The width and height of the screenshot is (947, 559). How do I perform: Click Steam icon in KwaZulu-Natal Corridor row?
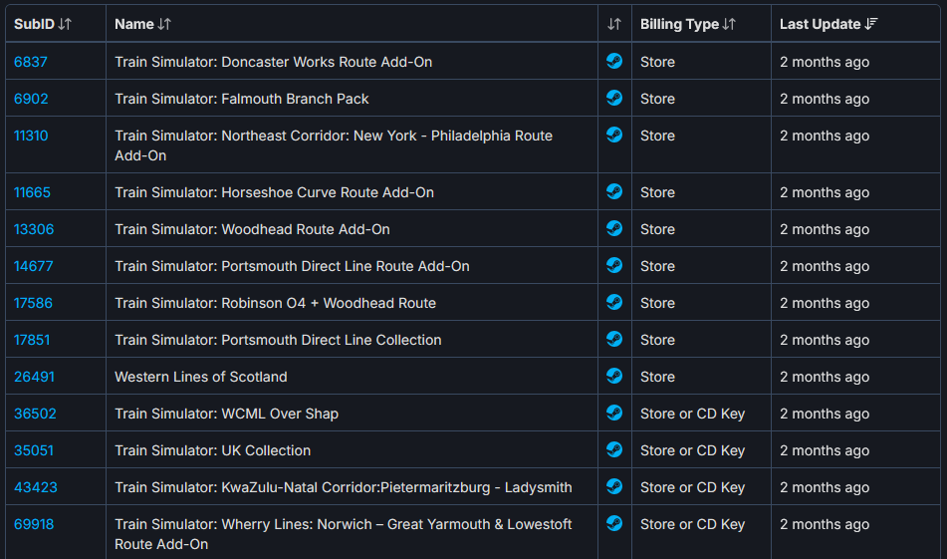pyautogui.click(x=614, y=486)
